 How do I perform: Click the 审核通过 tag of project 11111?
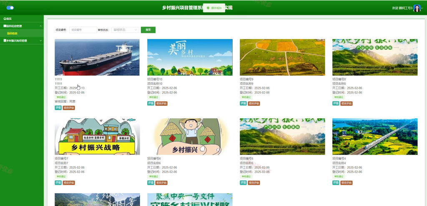tap(61, 97)
